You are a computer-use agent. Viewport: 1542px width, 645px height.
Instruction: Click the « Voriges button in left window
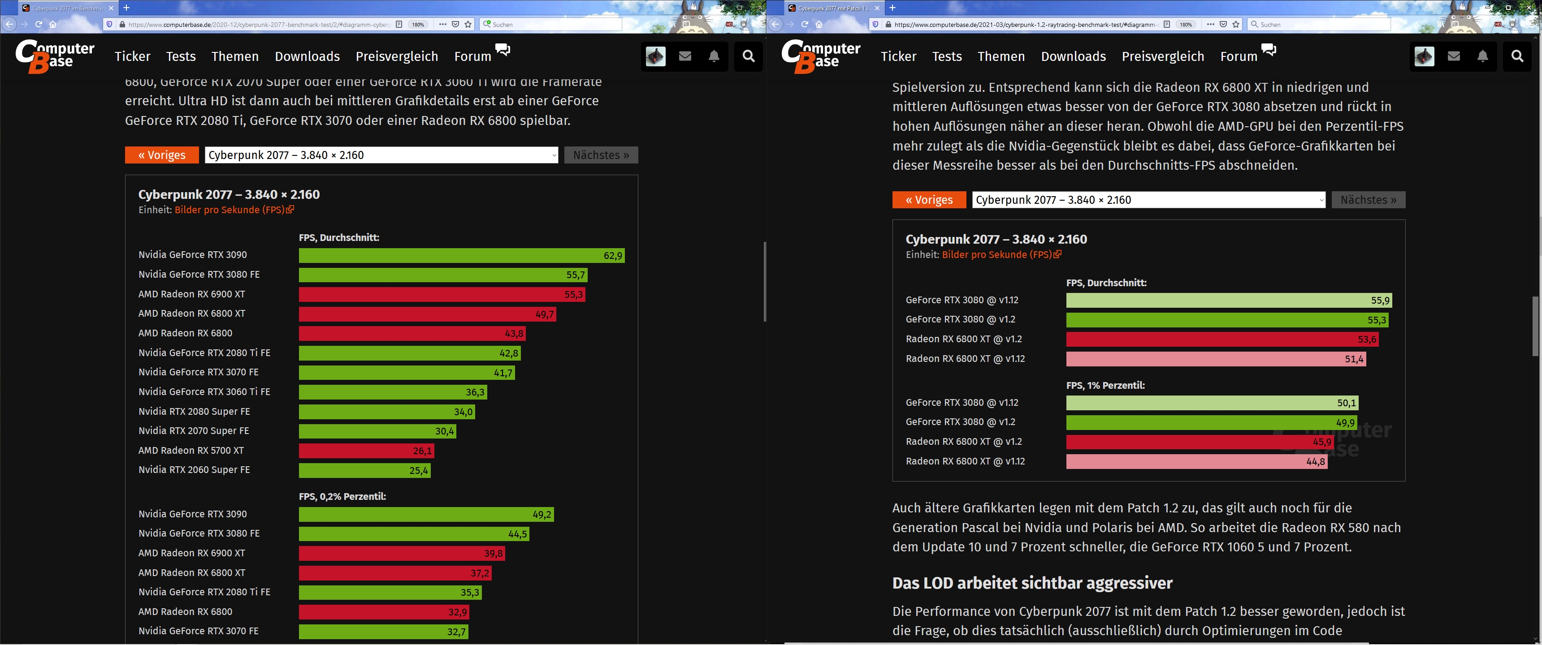(162, 155)
